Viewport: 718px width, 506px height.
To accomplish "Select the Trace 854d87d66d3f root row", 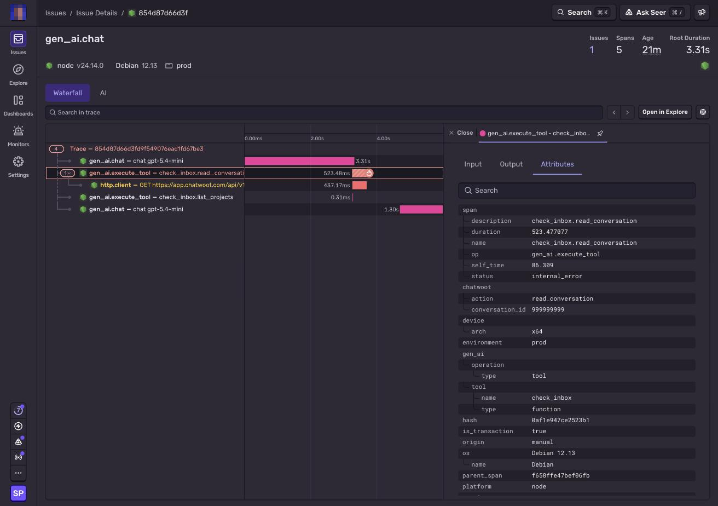I will point(145,149).
